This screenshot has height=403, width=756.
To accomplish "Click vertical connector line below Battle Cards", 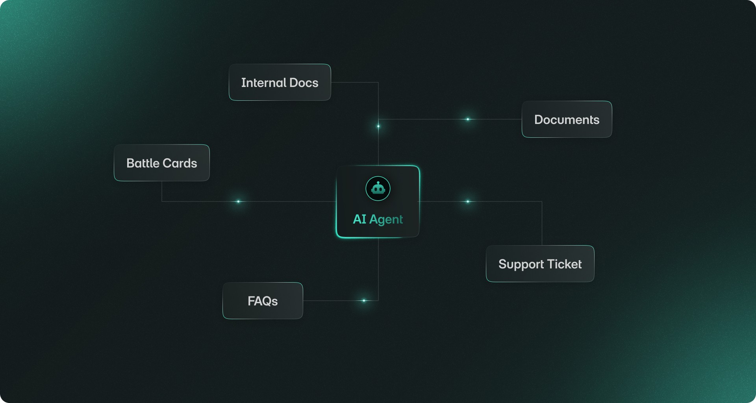I will (x=162, y=191).
